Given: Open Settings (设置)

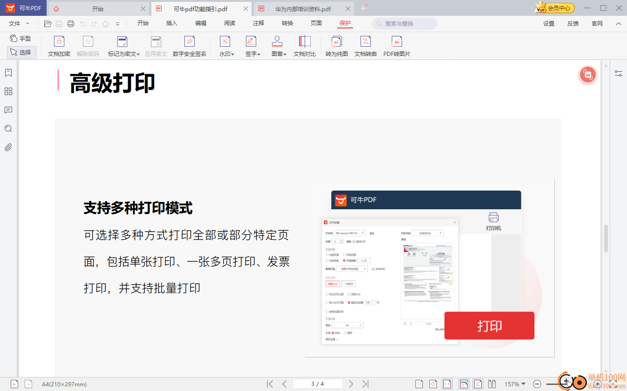Looking at the screenshot, I should pos(549,24).
